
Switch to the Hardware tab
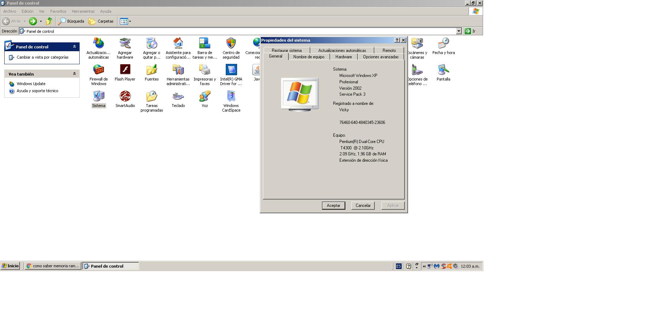coord(343,57)
